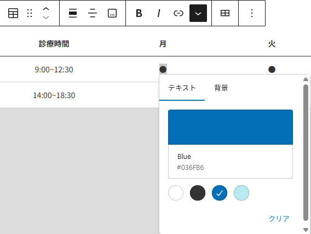Click the block drag handle icon

coord(30,13)
